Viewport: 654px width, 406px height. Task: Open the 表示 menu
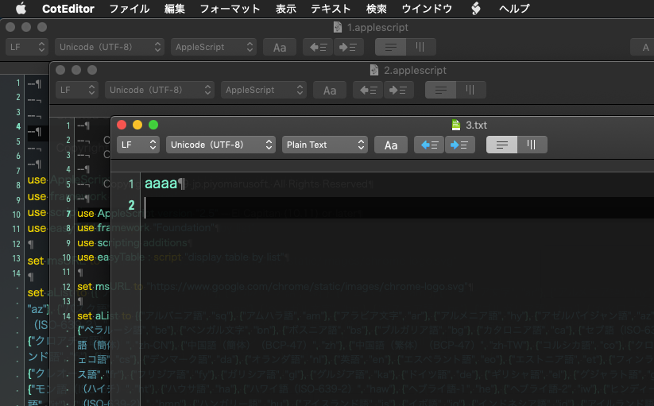point(286,8)
